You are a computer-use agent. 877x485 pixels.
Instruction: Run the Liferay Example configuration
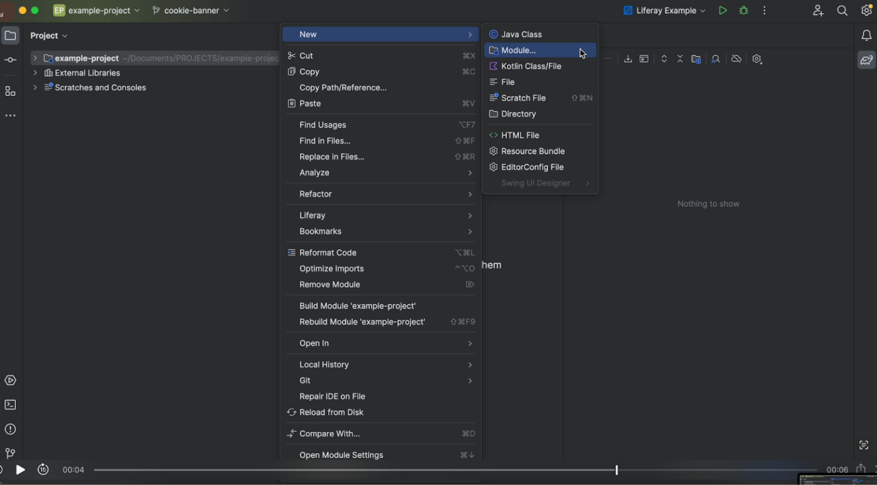pos(722,10)
